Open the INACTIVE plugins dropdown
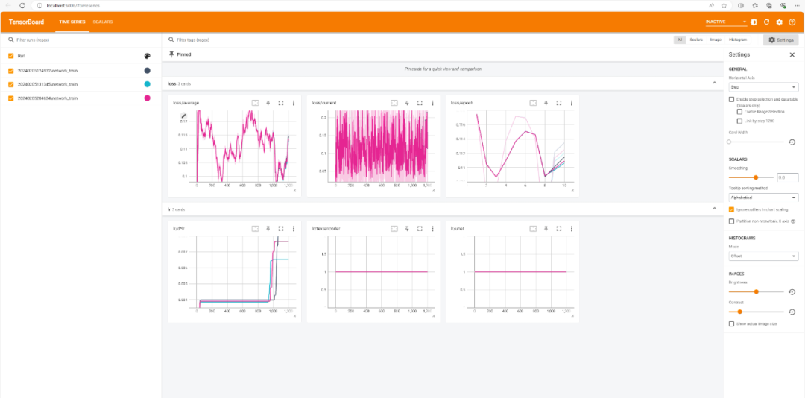Image resolution: width=805 pixels, height=398 pixels. pyautogui.click(x=726, y=22)
